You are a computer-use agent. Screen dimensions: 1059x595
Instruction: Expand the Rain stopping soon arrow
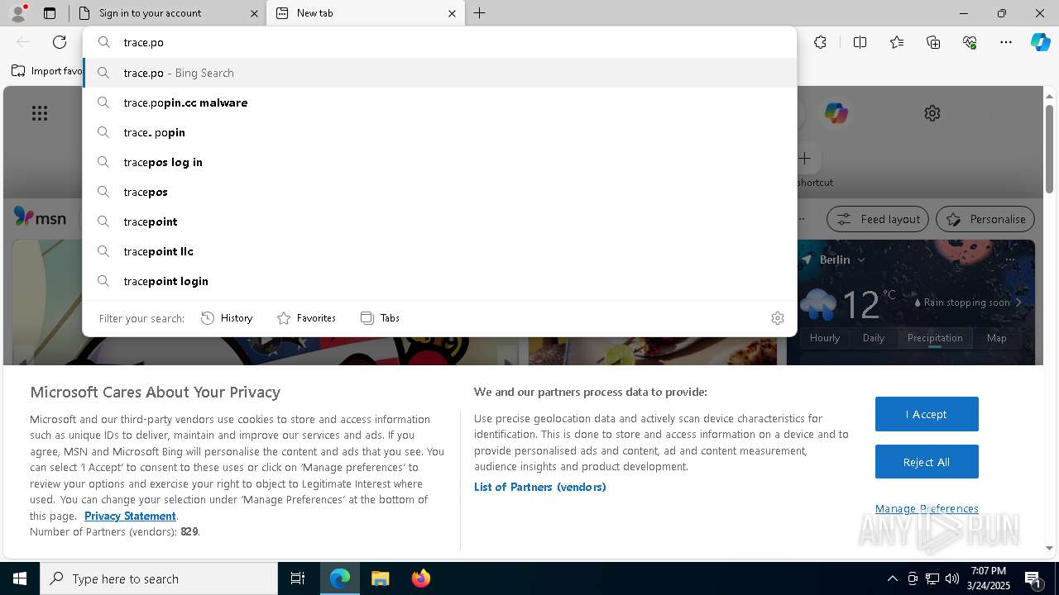pyautogui.click(x=1018, y=302)
